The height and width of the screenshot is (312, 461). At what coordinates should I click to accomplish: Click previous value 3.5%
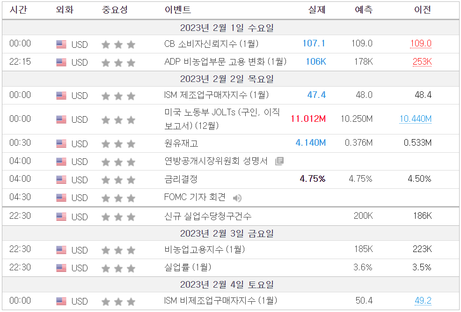click(422, 267)
